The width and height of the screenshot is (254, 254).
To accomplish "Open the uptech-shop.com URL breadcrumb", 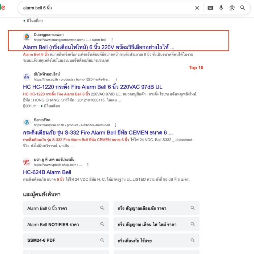I will click(x=58, y=165).
